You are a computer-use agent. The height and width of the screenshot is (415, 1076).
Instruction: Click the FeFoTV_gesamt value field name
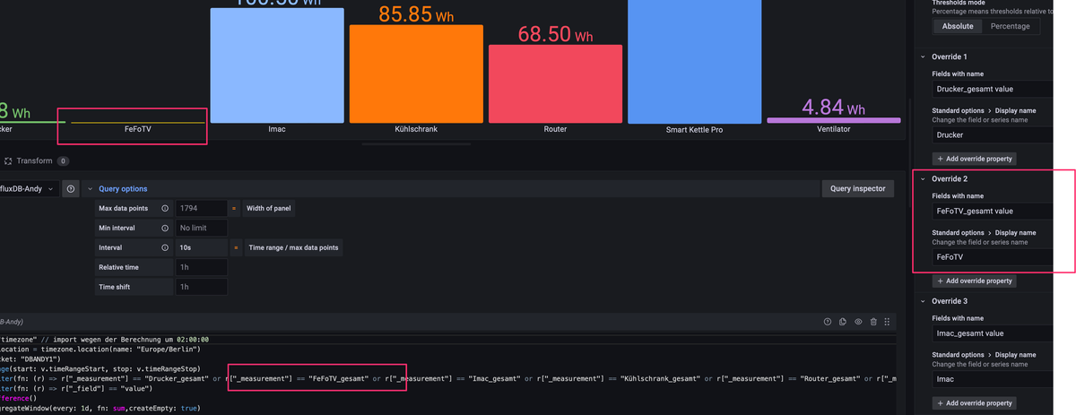(992, 211)
